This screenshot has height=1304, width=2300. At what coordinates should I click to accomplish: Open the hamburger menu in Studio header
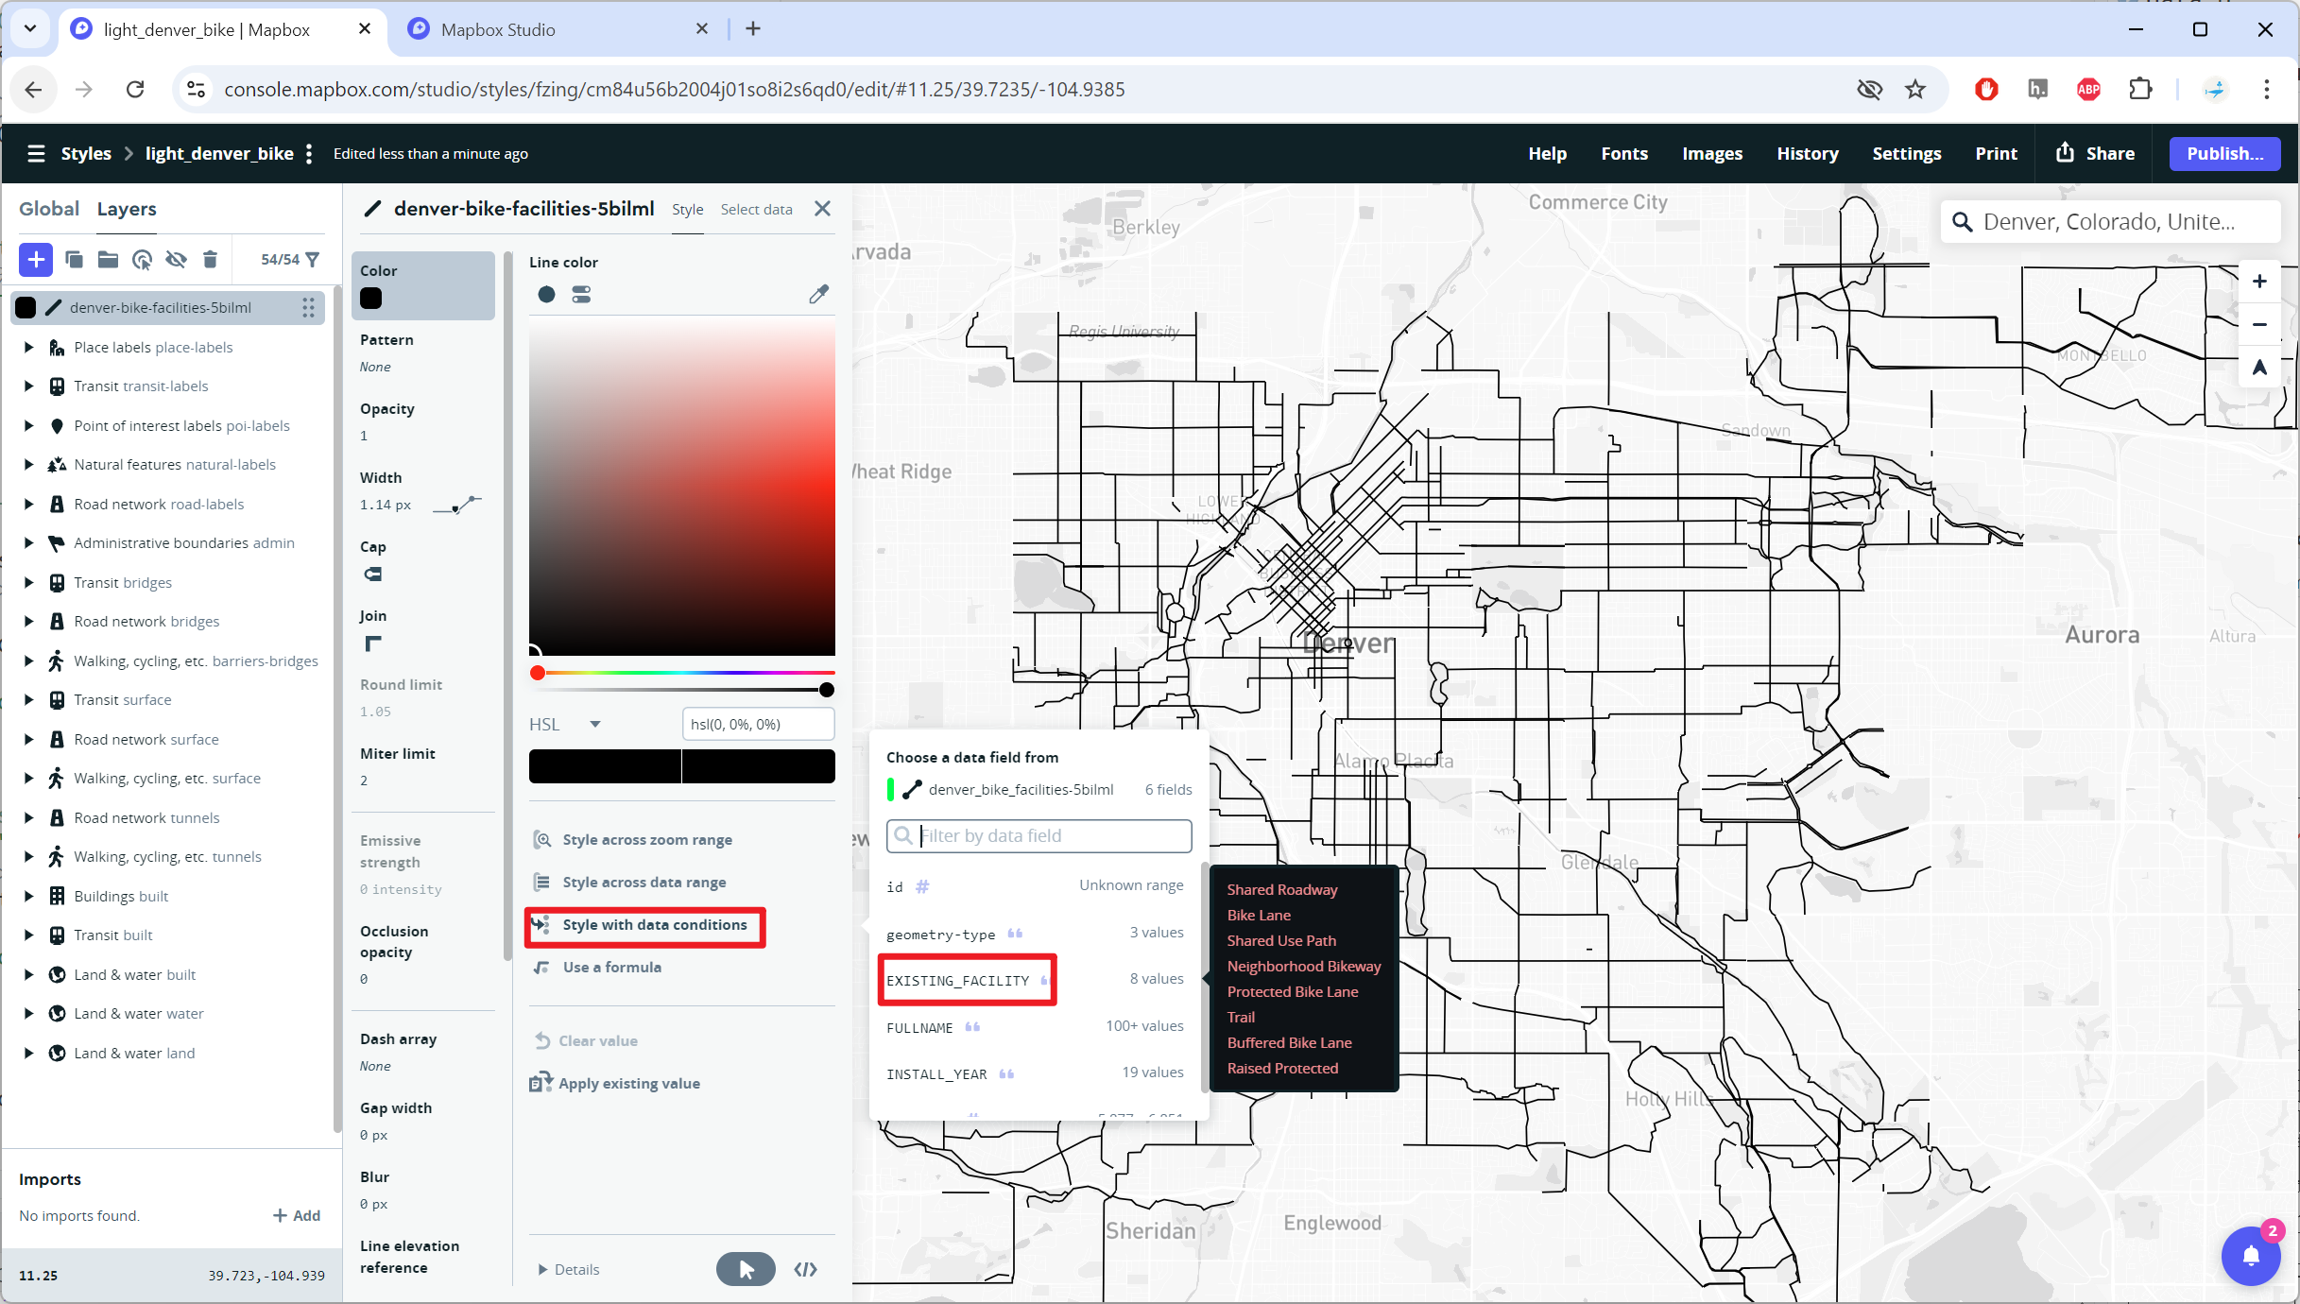[x=36, y=153]
